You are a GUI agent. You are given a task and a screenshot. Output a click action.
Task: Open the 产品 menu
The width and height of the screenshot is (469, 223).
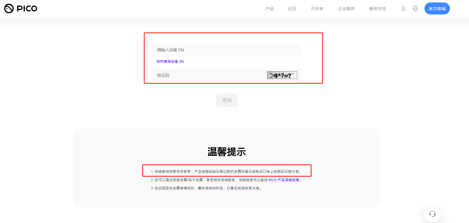(269, 9)
